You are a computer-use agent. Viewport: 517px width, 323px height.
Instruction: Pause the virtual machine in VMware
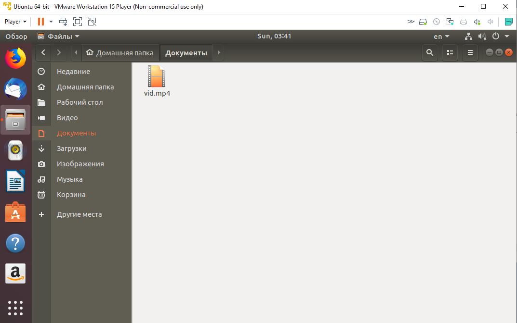[41, 22]
